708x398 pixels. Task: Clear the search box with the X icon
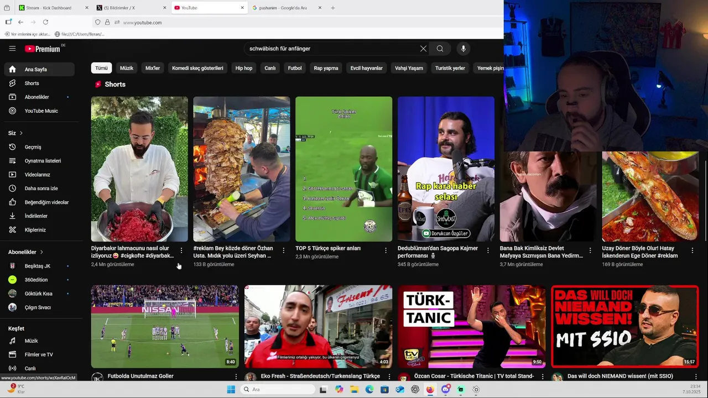click(423, 49)
